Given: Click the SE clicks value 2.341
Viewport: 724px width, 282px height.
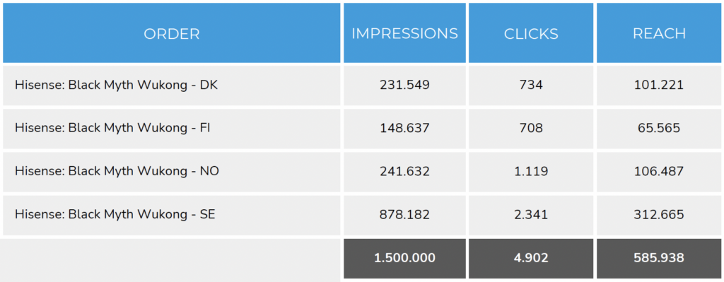Looking at the screenshot, I should 531,215.
